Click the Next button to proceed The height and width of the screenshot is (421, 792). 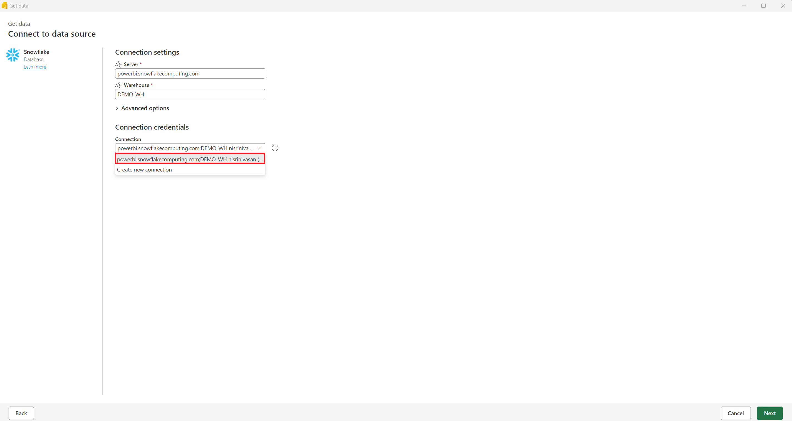pos(770,413)
